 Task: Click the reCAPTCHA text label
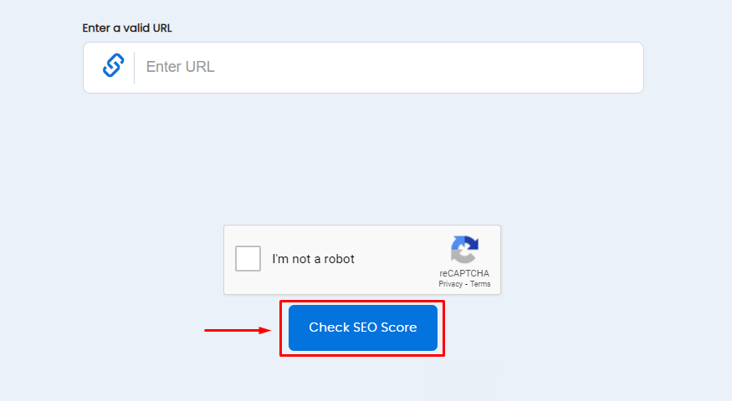[x=464, y=273]
